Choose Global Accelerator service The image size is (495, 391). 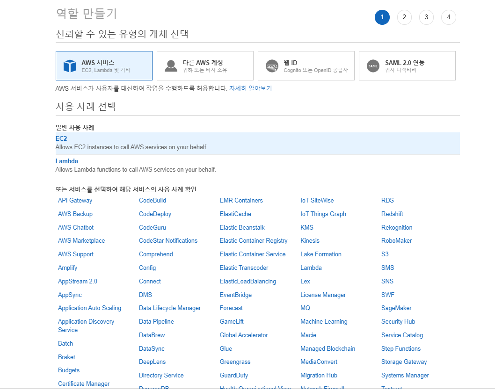click(x=244, y=335)
